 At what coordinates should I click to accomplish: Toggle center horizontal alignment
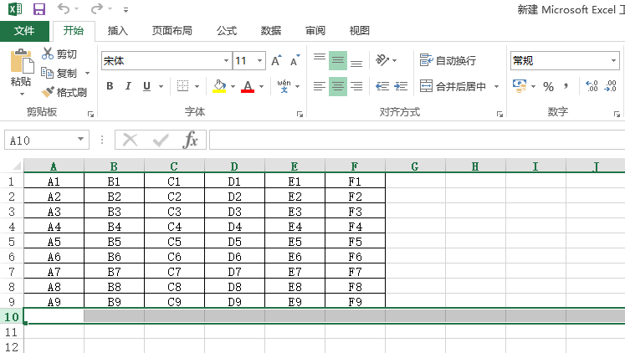click(338, 86)
